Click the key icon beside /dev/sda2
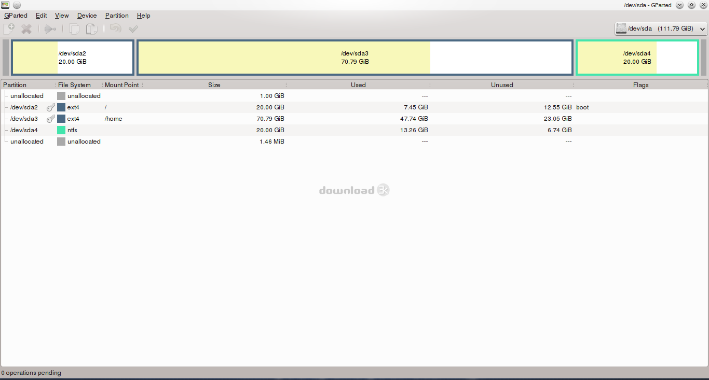Image resolution: width=709 pixels, height=380 pixels. [50, 107]
